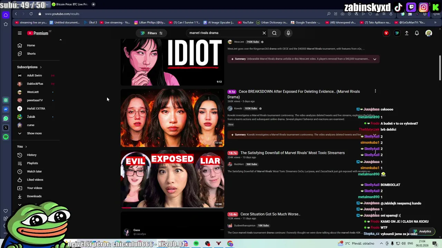Play the IDIOT thumbnail video
The width and height of the screenshot is (442, 248).
172,62
